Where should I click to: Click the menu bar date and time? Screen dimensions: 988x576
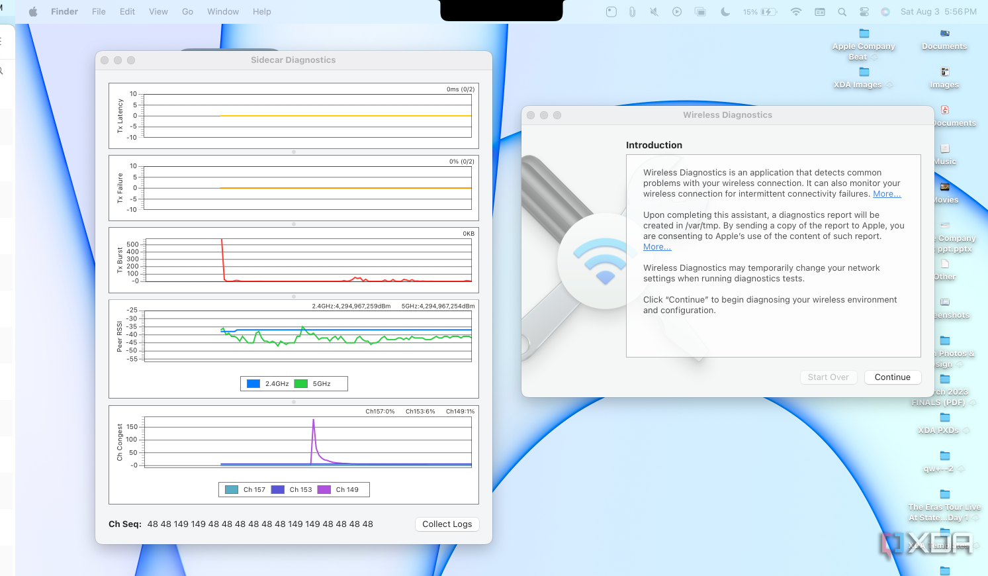pyautogui.click(x=938, y=12)
